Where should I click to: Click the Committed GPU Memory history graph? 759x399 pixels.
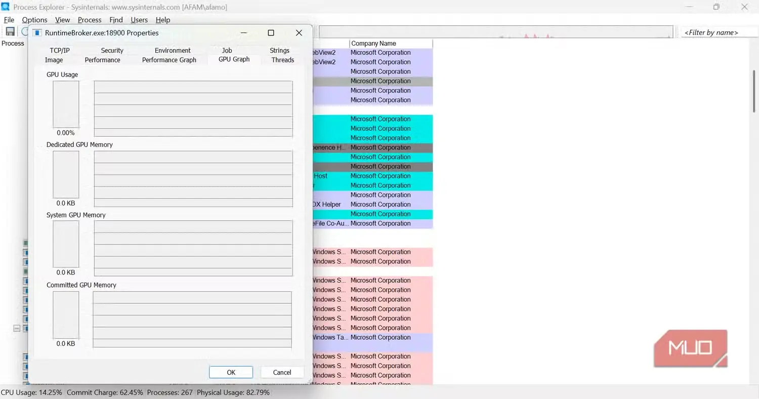coord(192,320)
